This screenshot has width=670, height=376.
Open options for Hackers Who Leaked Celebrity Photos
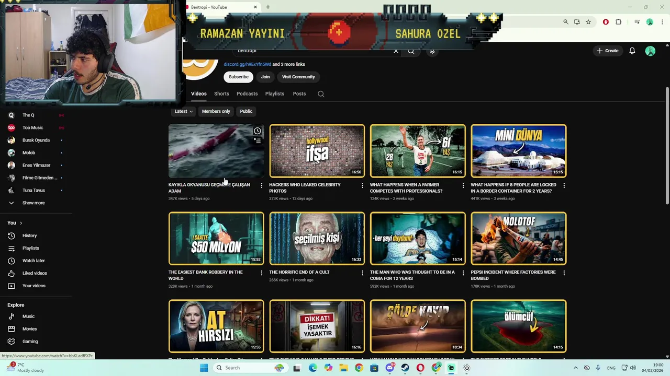tap(362, 185)
